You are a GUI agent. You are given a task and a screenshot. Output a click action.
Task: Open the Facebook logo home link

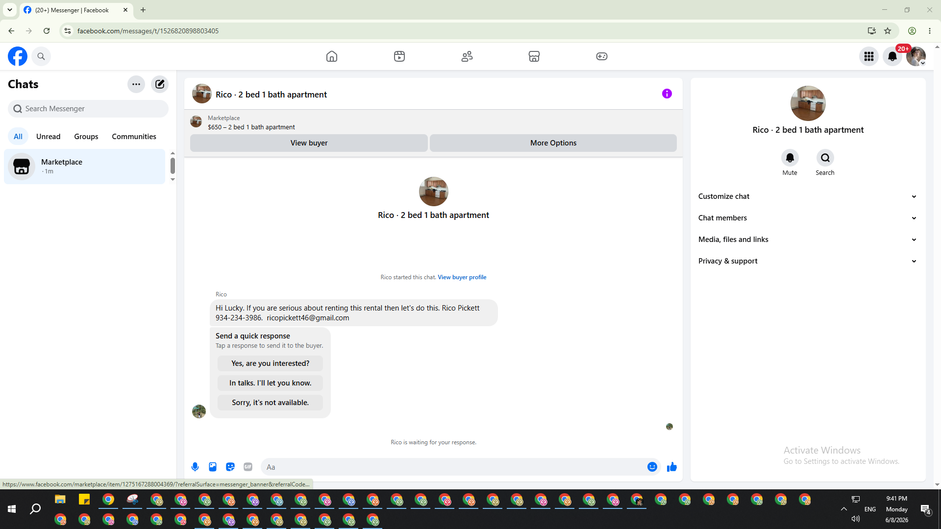18,56
